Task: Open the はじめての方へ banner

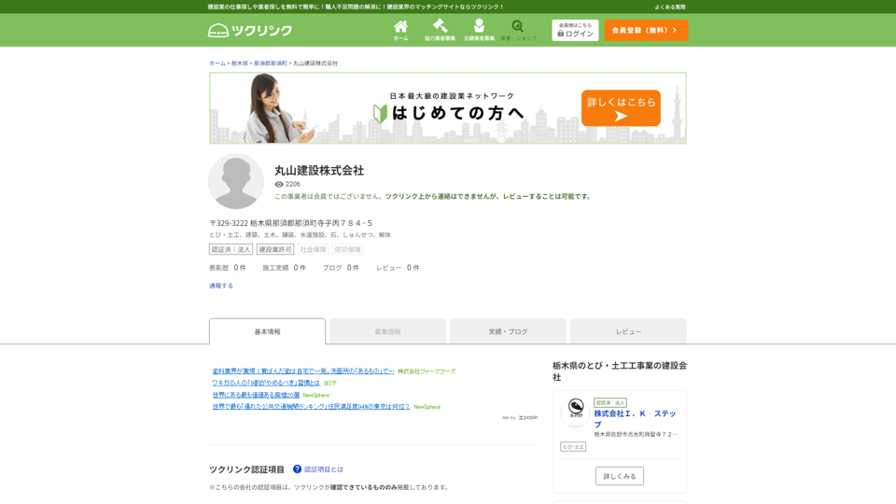Action: click(448, 108)
